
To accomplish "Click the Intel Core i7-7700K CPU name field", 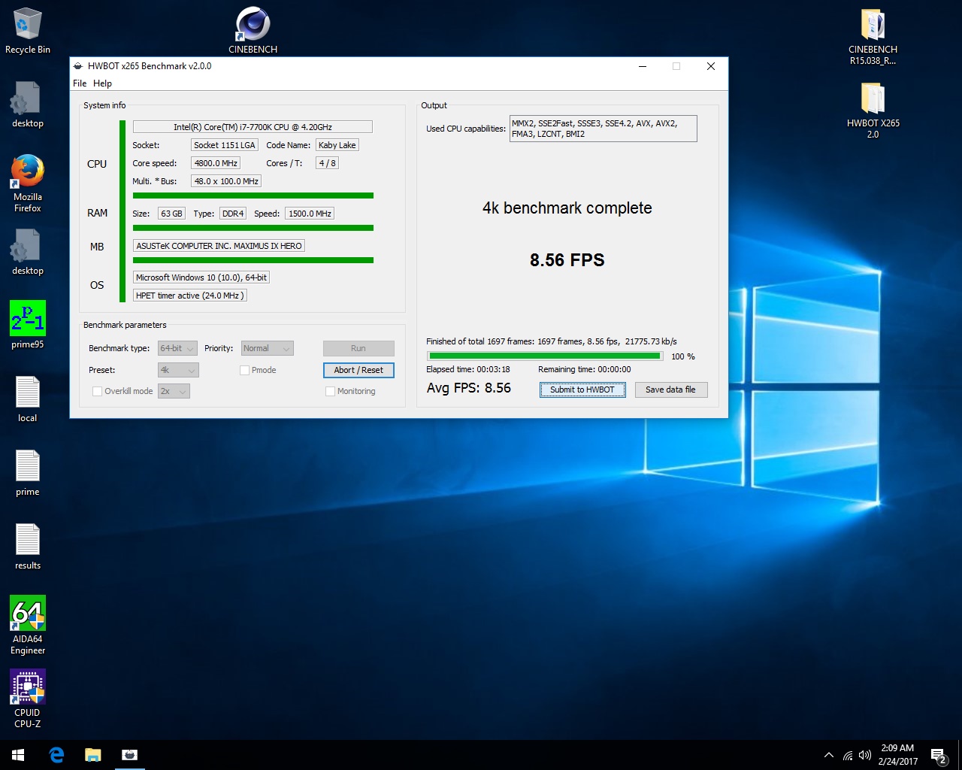I will pos(253,127).
